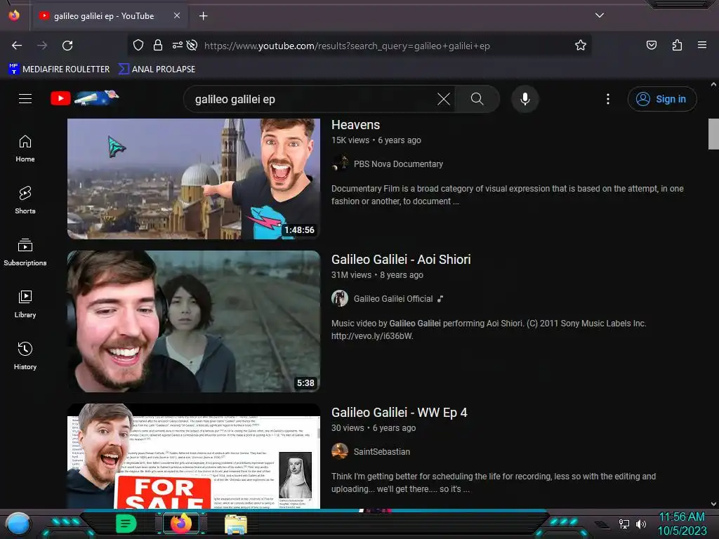
Task: Open the WW Ep 4 video thumbnail
Action: (x=194, y=456)
